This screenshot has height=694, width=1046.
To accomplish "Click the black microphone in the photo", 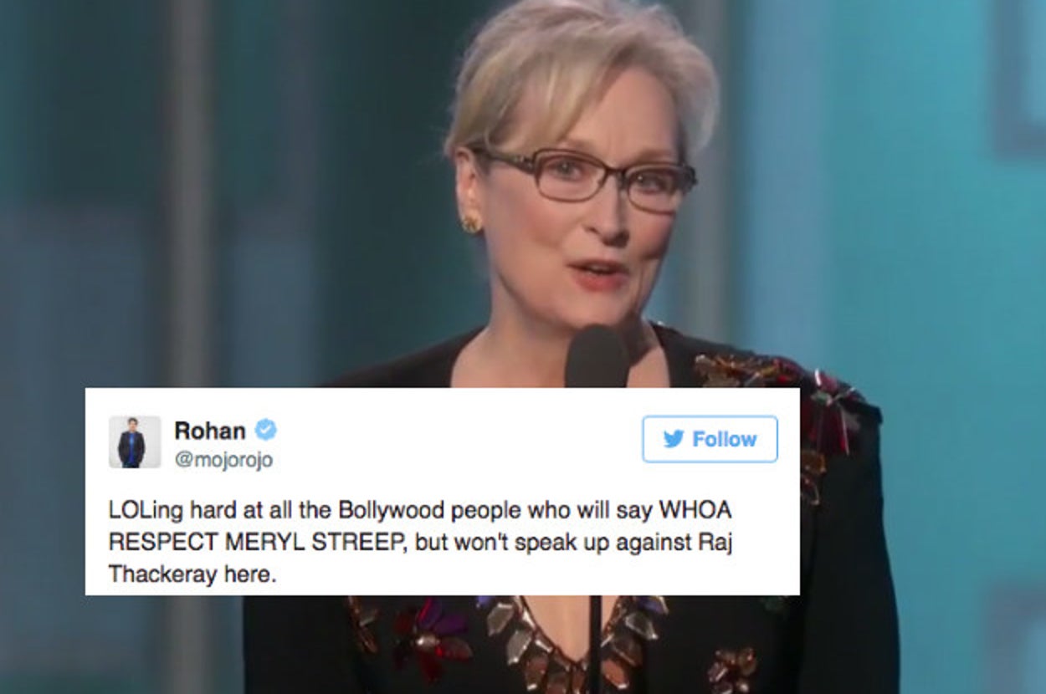I will pyautogui.click(x=597, y=357).
